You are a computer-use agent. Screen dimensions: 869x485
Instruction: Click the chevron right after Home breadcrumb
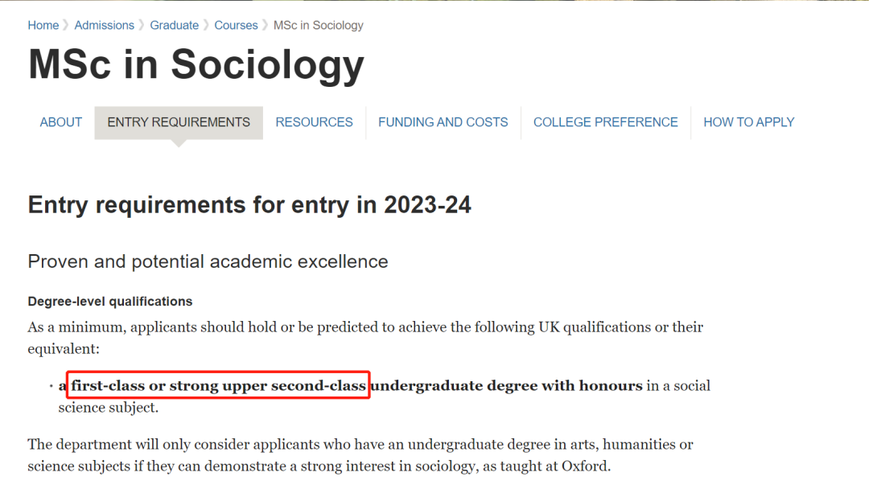coord(67,25)
